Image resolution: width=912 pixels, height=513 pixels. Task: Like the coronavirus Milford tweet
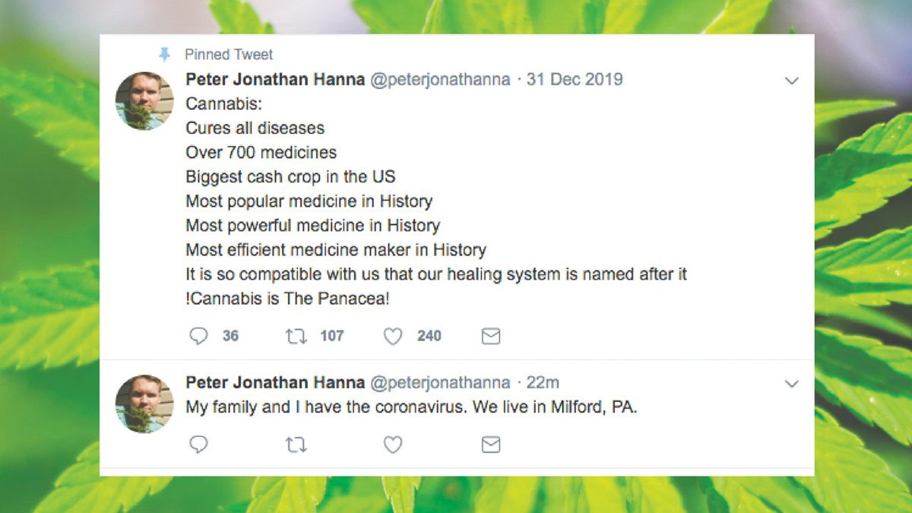pos(393,445)
